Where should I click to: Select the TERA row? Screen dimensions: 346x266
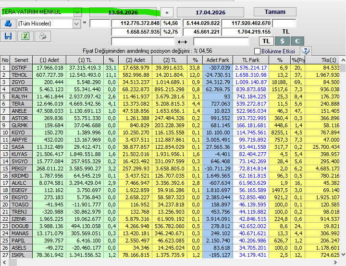pyautogui.click(x=170, y=104)
